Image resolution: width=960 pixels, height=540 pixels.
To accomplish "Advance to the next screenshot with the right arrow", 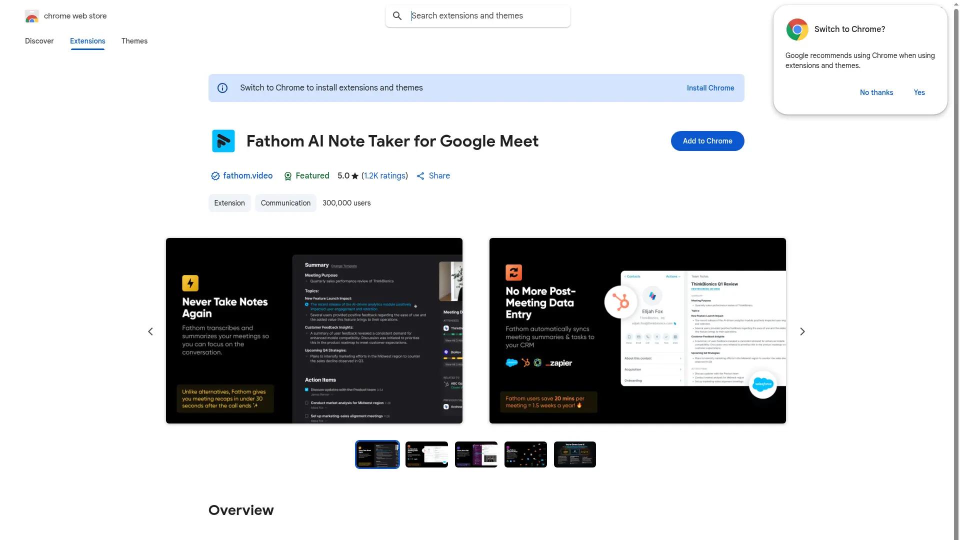I will pyautogui.click(x=802, y=331).
